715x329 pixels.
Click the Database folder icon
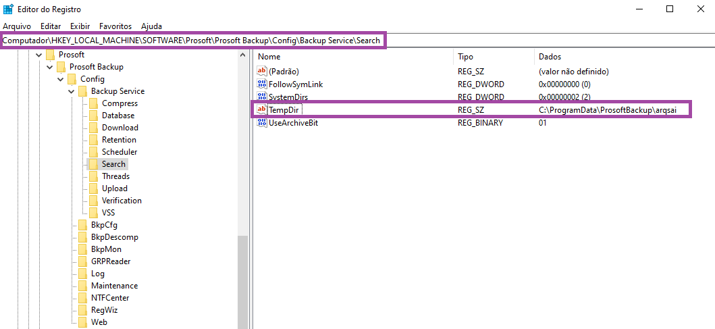93,116
